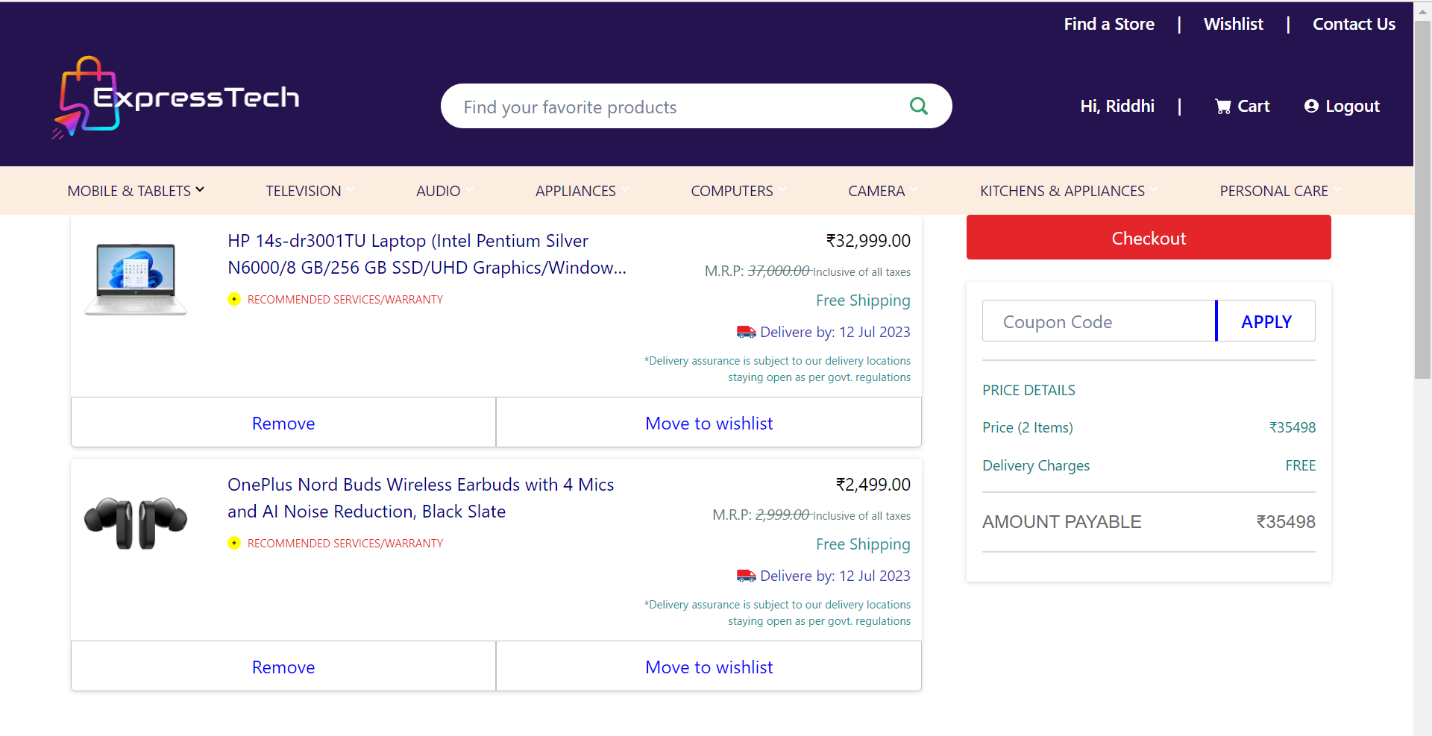Open the Wishlist link in the top bar
Viewport: 1432px width, 736px height.
point(1234,23)
